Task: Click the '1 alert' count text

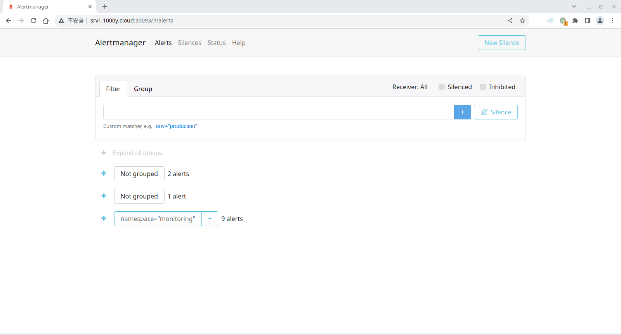Action: [x=177, y=196]
